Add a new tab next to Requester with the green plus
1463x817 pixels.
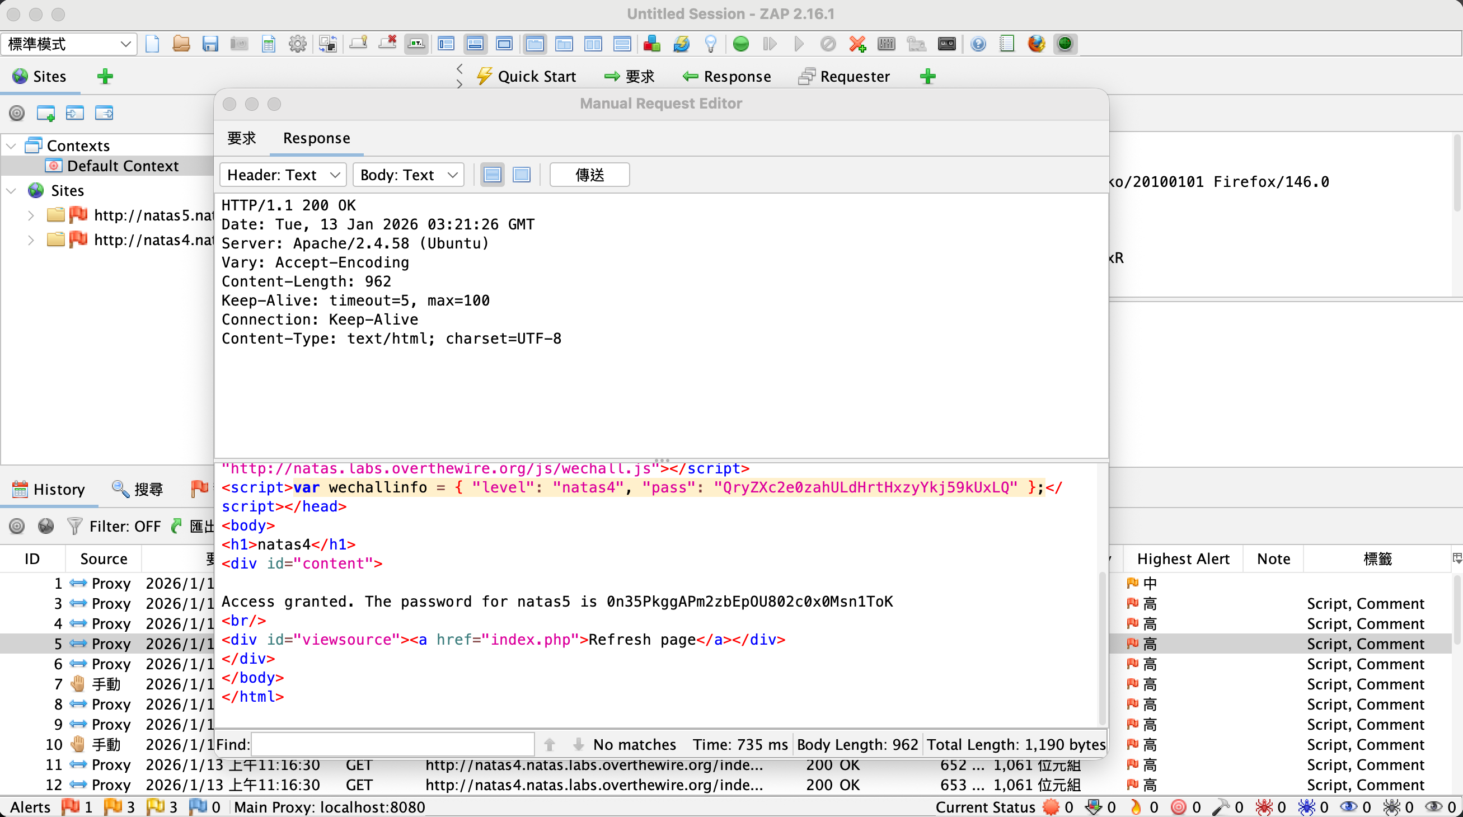927,77
